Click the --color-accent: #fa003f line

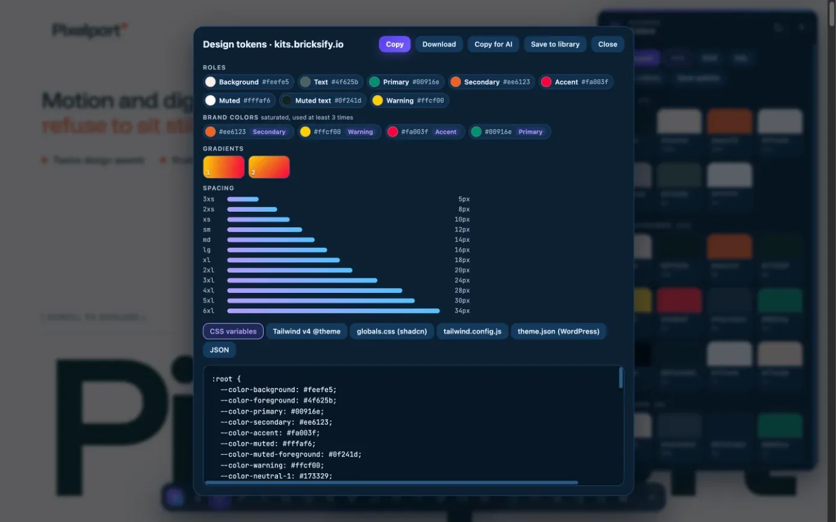tap(270, 433)
